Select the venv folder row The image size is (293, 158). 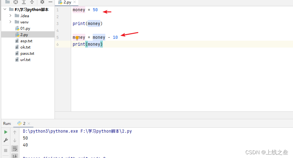28,22
